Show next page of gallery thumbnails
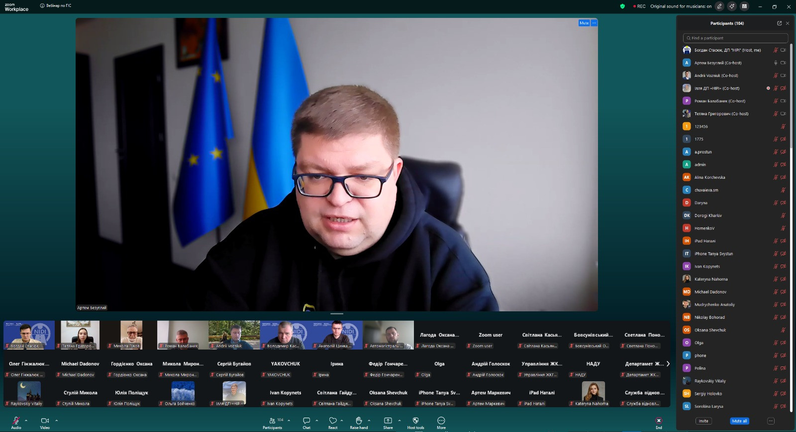This screenshot has width=796, height=432. click(668, 364)
